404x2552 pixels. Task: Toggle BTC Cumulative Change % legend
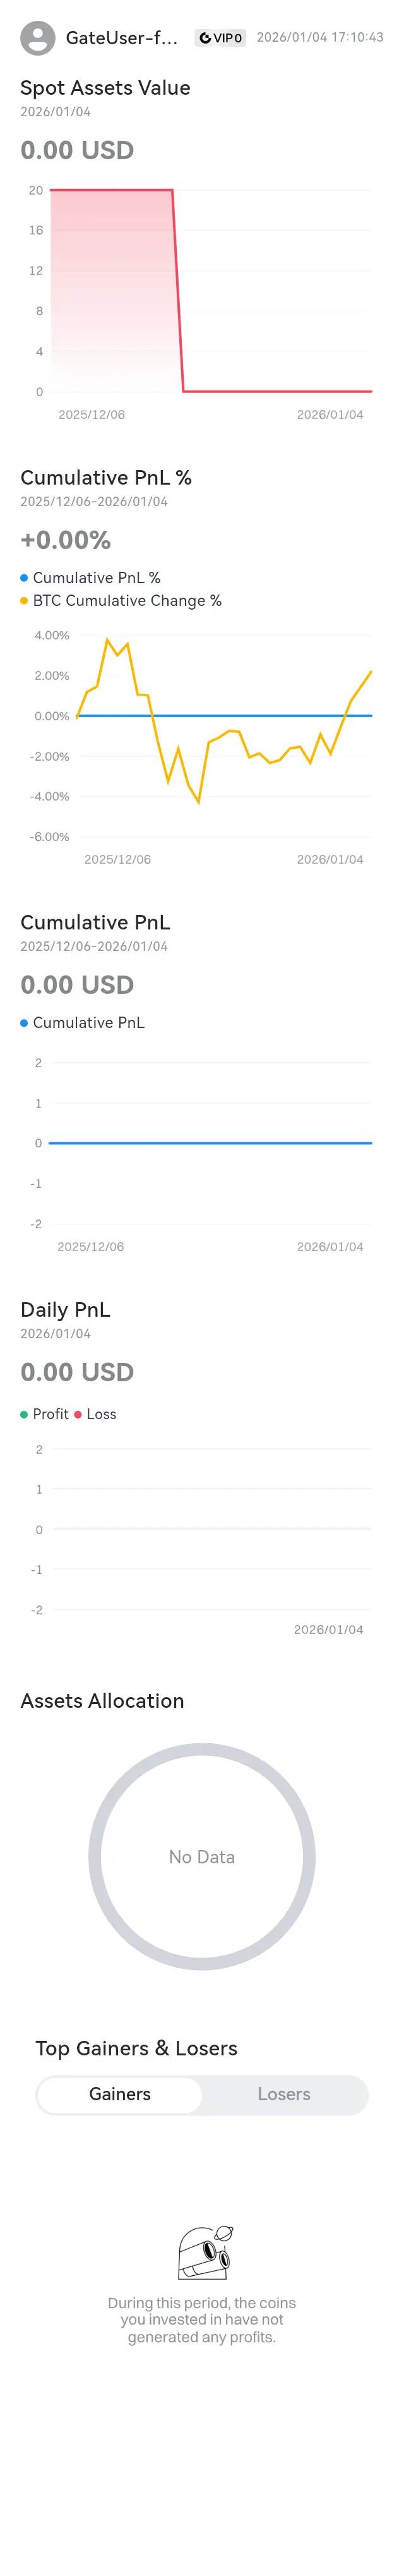(121, 600)
